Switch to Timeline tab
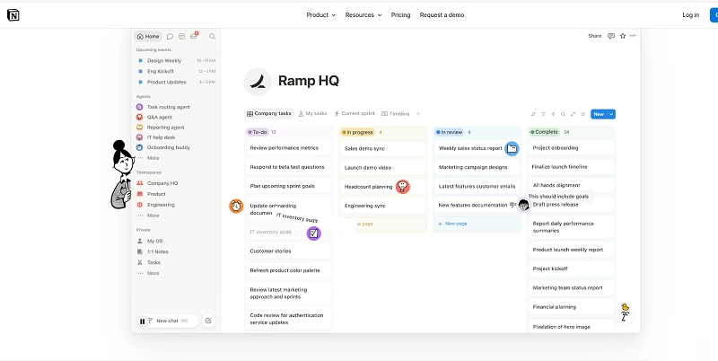Viewport: 718px width, 361px height. 396,114
